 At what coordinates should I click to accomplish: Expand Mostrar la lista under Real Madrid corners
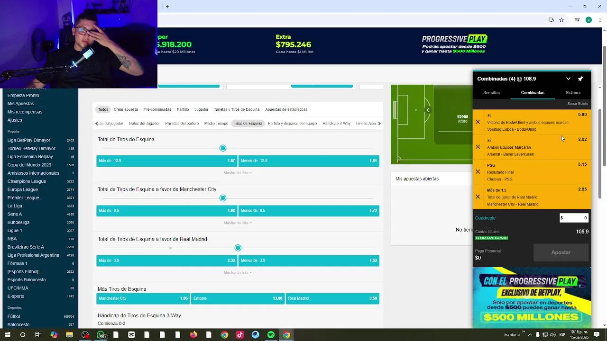coord(238,273)
